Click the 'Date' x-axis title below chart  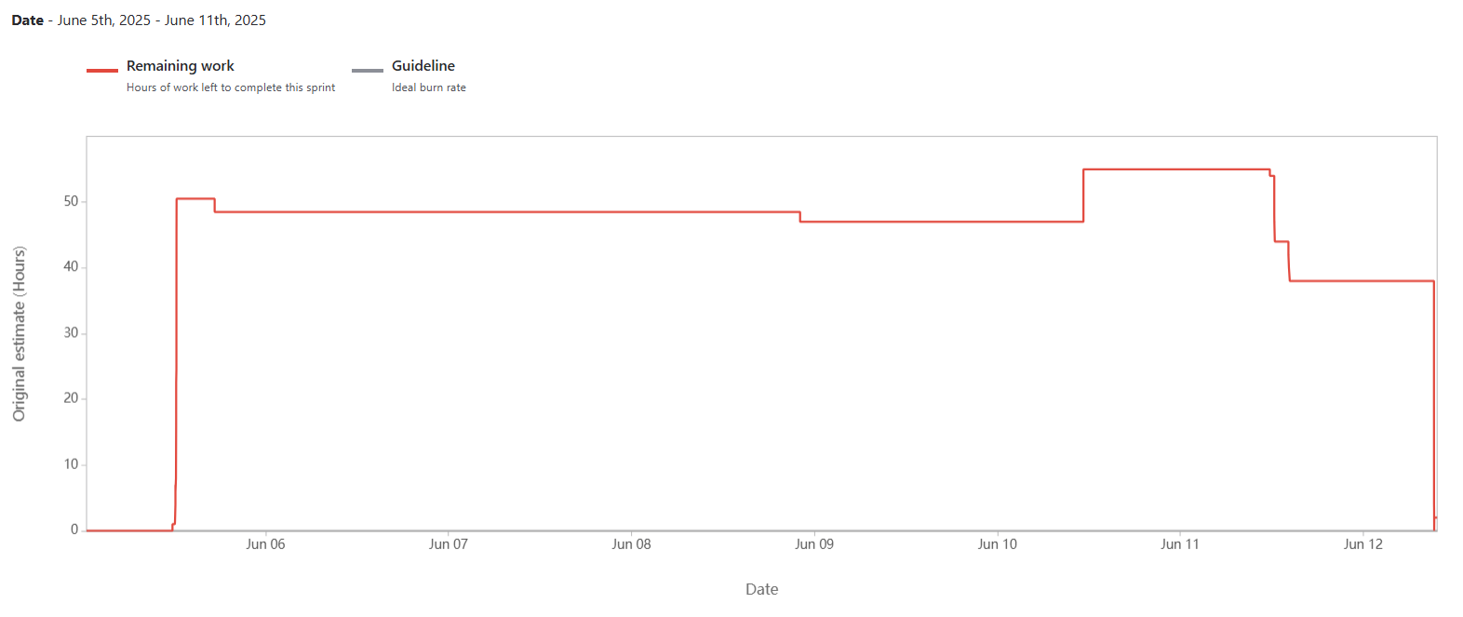(762, 589)
